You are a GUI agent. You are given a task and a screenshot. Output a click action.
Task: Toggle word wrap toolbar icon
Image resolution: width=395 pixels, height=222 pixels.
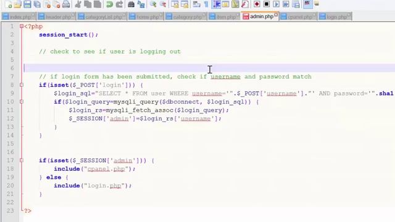click(196, 4)
